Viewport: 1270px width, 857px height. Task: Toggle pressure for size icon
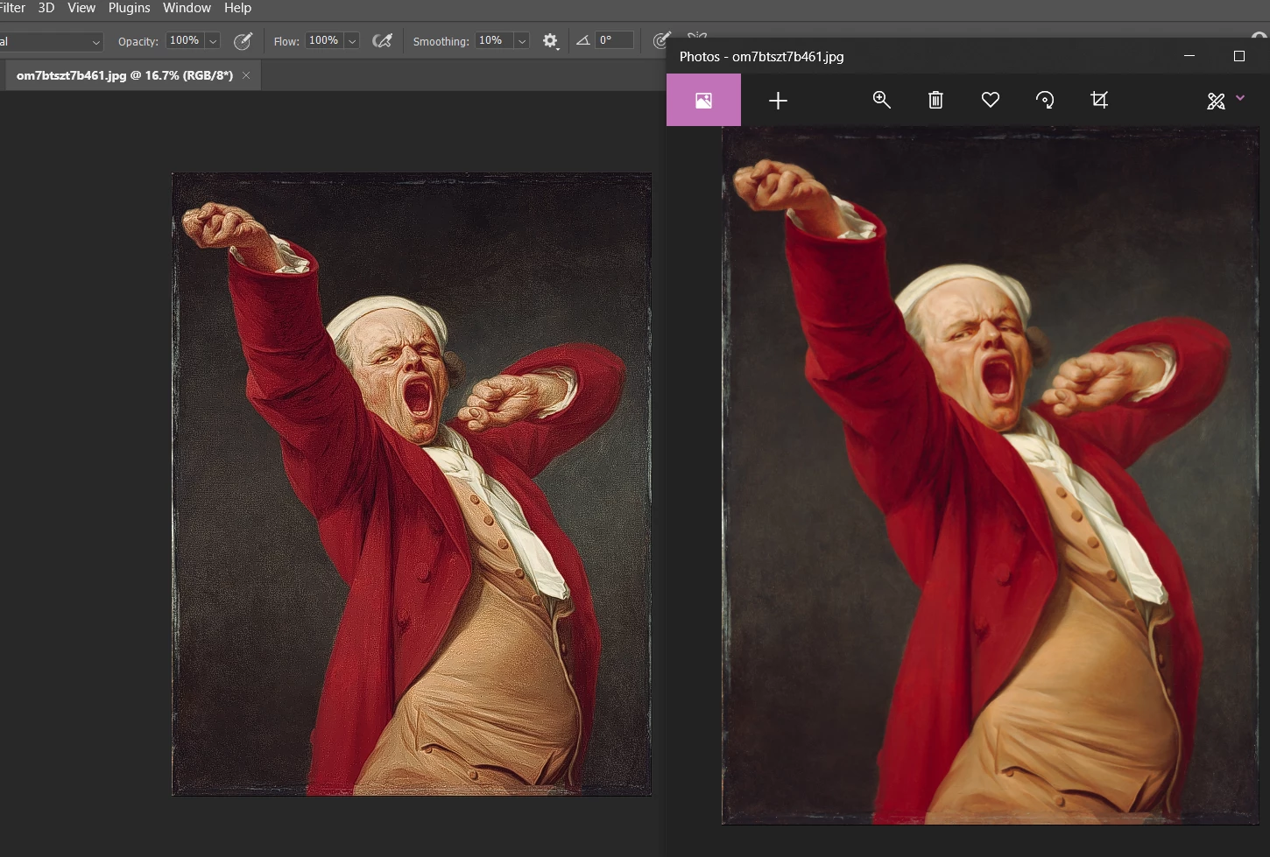click(x=662, y=40)
